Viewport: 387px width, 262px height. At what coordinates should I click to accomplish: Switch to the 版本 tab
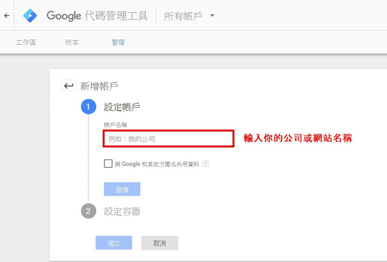(72, 42)
